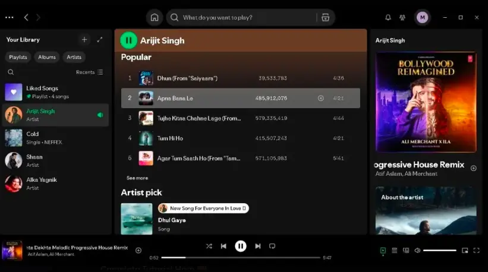488x272 pixels.
Task: Skip to previous track
Action: pyautogui.click(x=223, y=246)
